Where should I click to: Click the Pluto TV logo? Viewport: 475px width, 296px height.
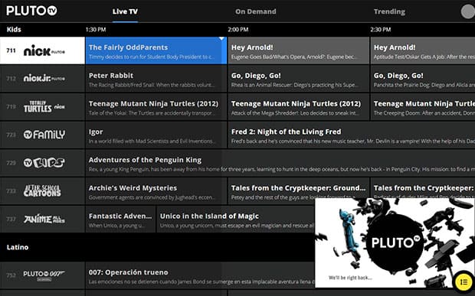[31, 11]
